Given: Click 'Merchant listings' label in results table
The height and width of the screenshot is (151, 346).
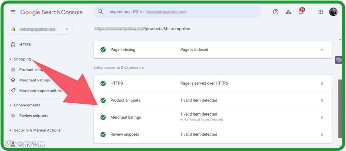Looking at the screenshot, I should [126, 117].
